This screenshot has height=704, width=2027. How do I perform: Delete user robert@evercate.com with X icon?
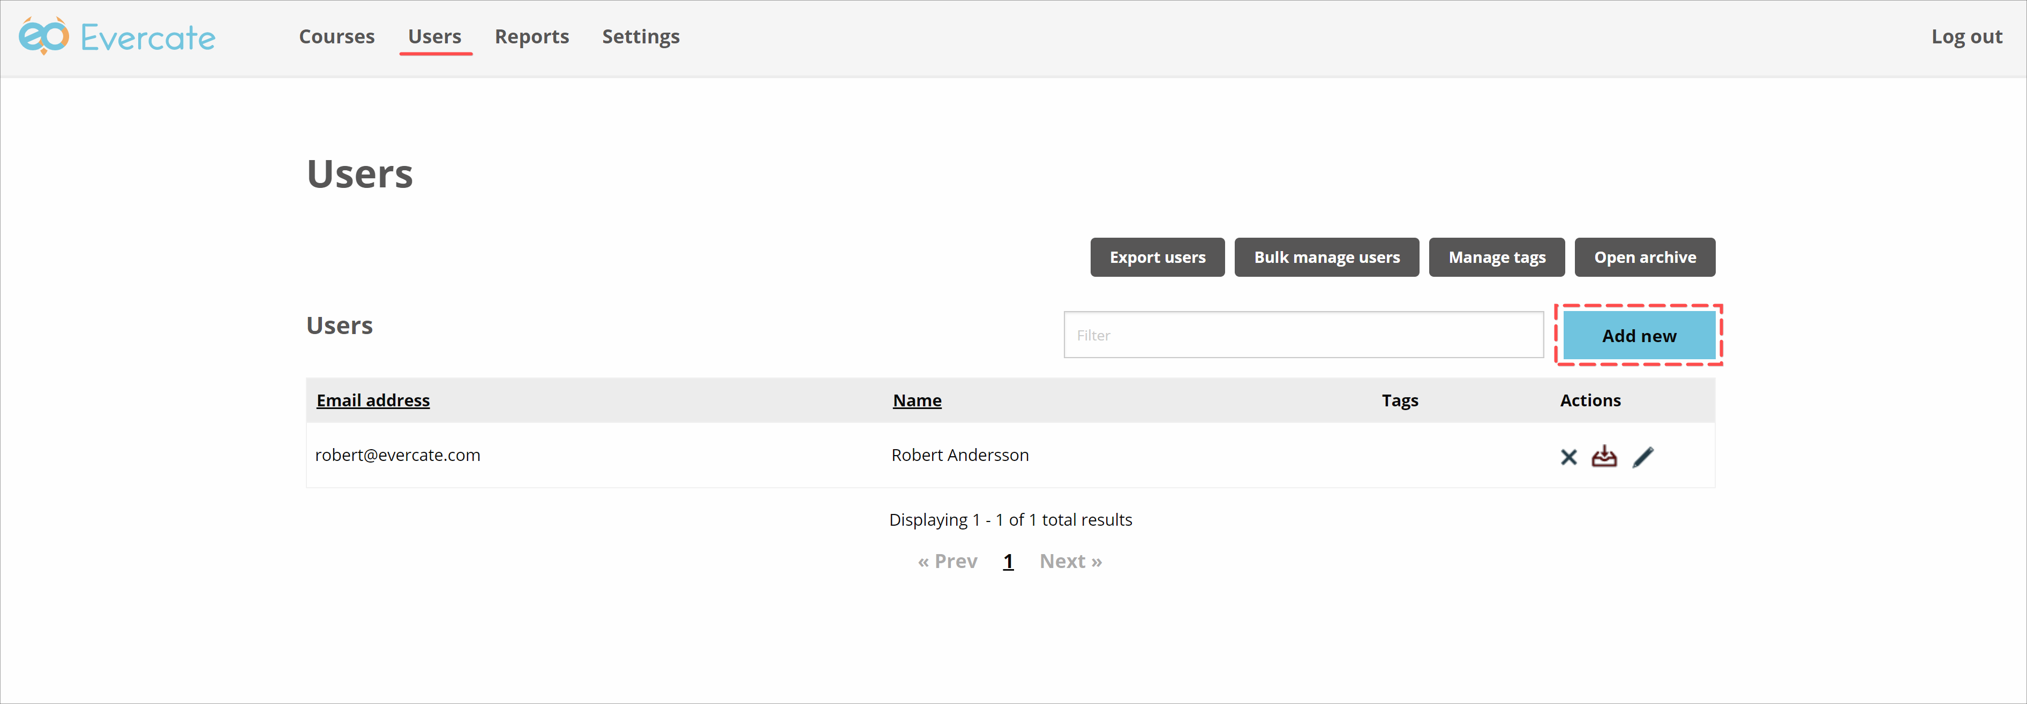1568,457
